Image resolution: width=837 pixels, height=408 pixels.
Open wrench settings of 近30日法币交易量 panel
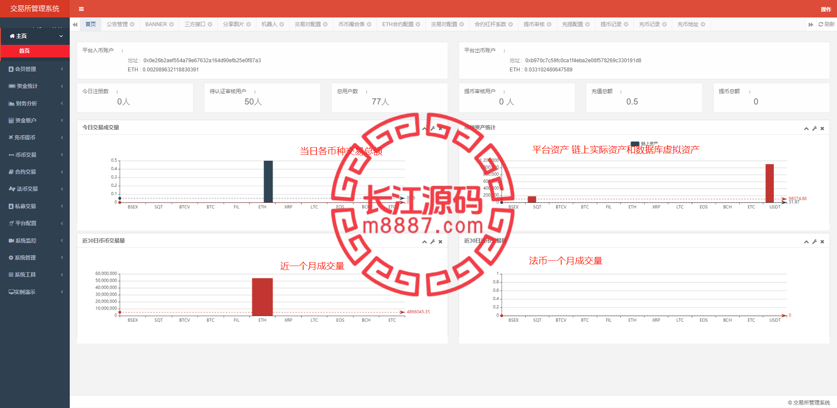pos(814,242)
